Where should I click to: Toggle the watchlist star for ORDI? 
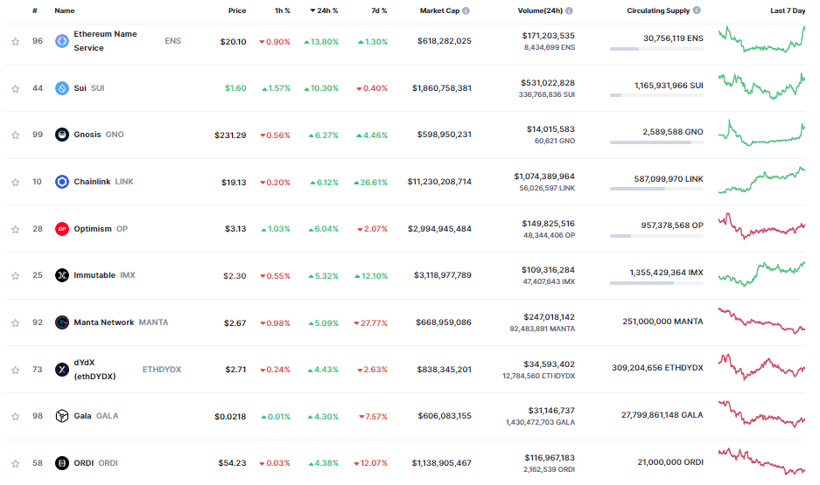(x=15, y=463)
